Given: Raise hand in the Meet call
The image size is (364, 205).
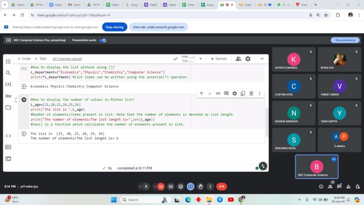Looking at the screenshot, I should coord(200,186).
